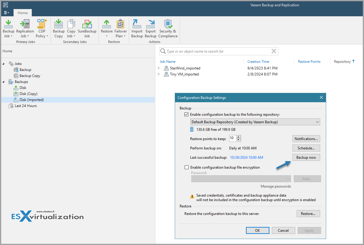The height and width of the screenshot is (245, 364).
Task: Click the Restore... button in the dialog
Action: click(x=308, y=214)
